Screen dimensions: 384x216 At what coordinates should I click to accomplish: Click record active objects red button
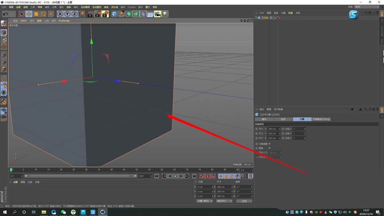[202, 176]
